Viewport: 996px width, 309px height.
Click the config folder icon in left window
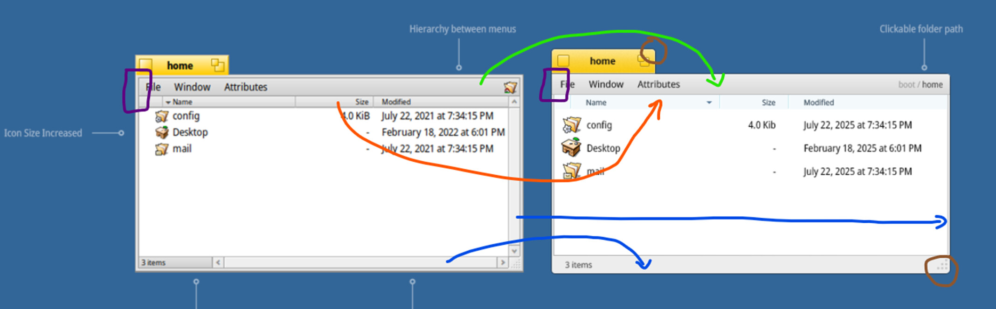coord(161,116)
